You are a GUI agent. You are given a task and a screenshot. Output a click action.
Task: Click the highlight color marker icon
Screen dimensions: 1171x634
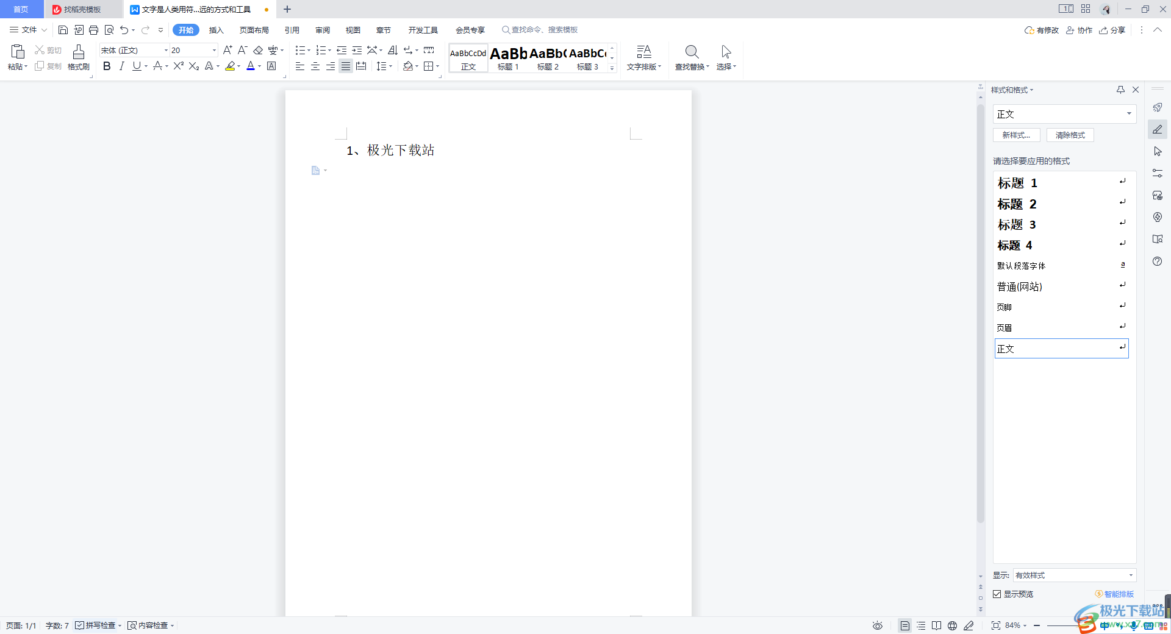pos(230,66)
